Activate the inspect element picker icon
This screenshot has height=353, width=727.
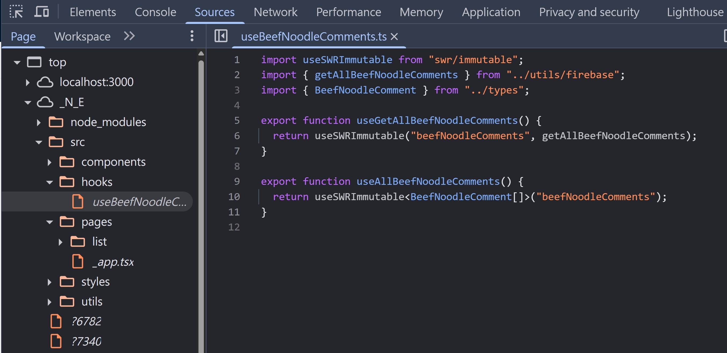16,12
